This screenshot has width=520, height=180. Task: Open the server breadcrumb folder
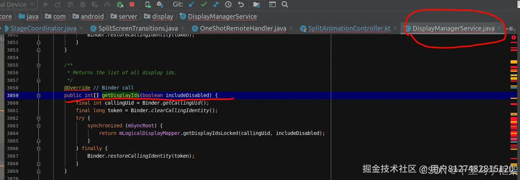pyautogui.click(x=124, y=16)
